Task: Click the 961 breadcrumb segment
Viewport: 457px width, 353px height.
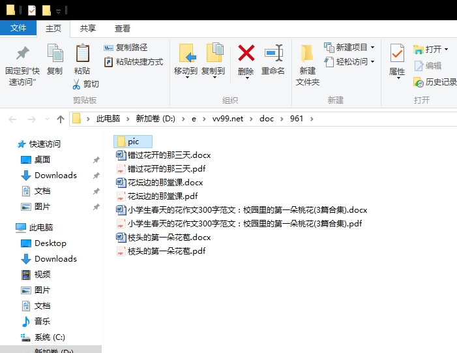Action: tap(297, 119)
